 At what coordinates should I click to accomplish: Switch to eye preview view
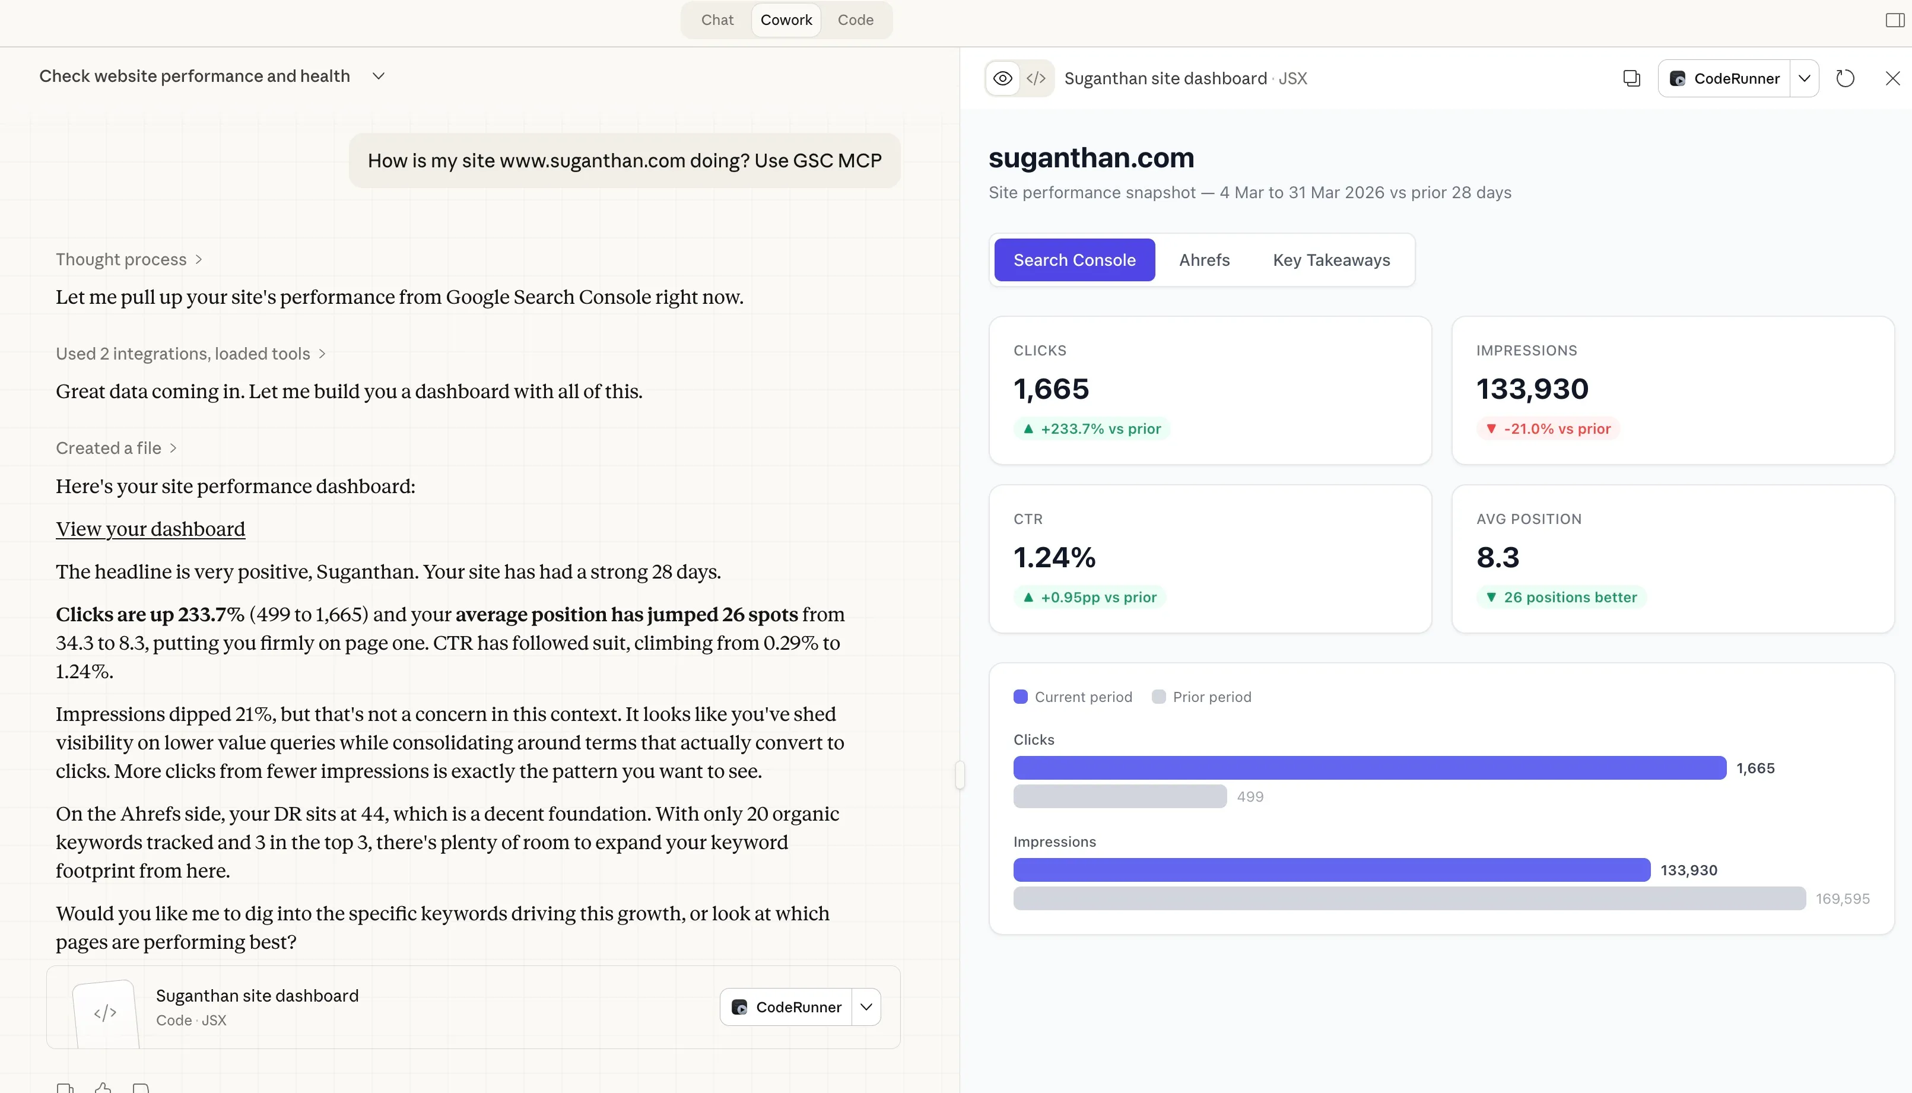pos(1003,78)
